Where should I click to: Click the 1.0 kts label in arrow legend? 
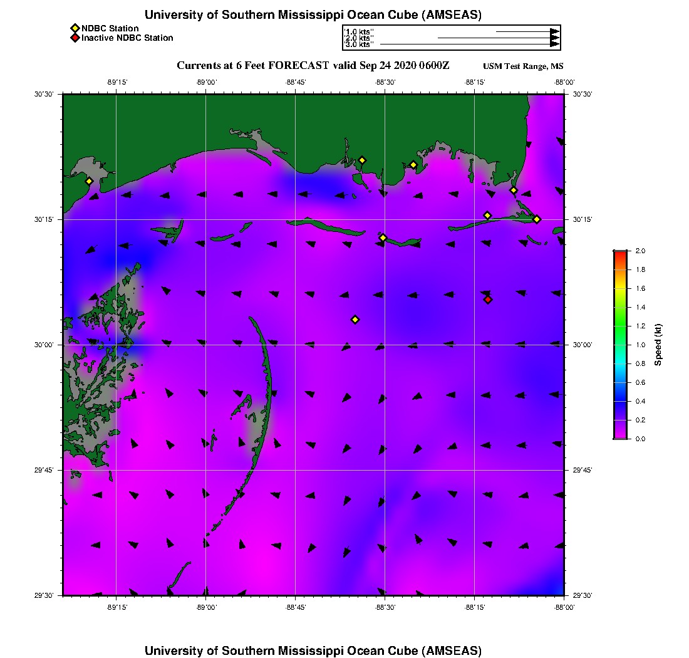(359, 31)
